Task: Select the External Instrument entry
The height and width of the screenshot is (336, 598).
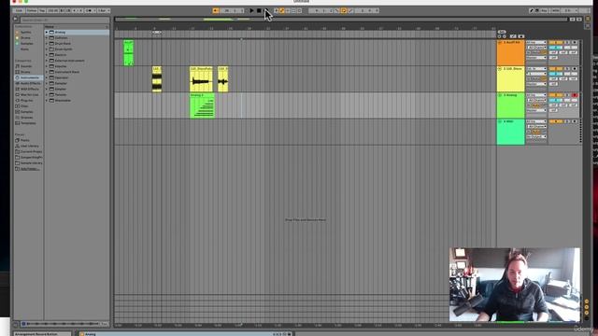Action: tap(69, 61)
